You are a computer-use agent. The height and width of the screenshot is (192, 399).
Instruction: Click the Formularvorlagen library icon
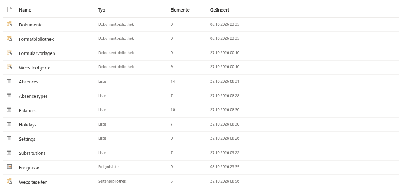pos(9,53)
